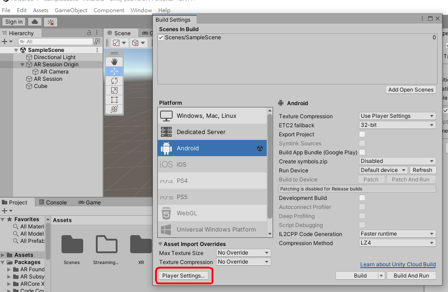Click the version control bug icon
The height and width of the screenshot is (292, 448).
[x=51, y=22]
